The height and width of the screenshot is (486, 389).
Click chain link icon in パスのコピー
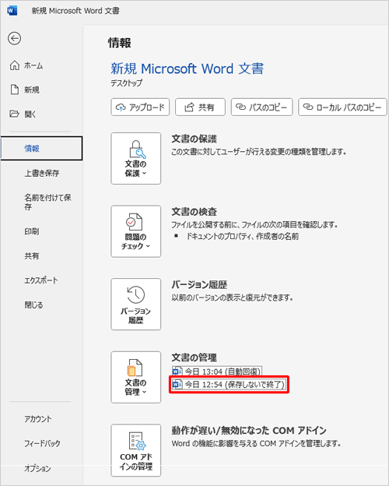pyautogui.click(x=240, y=107)
